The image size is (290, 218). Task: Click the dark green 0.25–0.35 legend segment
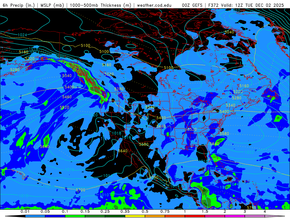click(x=115, y=216)
